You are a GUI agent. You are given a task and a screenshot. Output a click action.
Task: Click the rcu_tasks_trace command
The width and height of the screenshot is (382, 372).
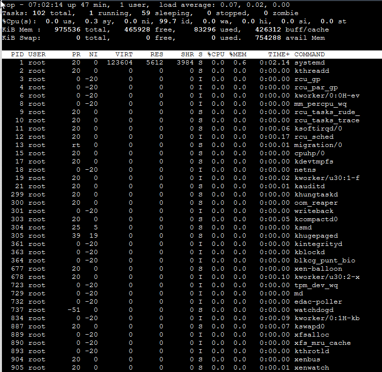[x=327, y=120]
